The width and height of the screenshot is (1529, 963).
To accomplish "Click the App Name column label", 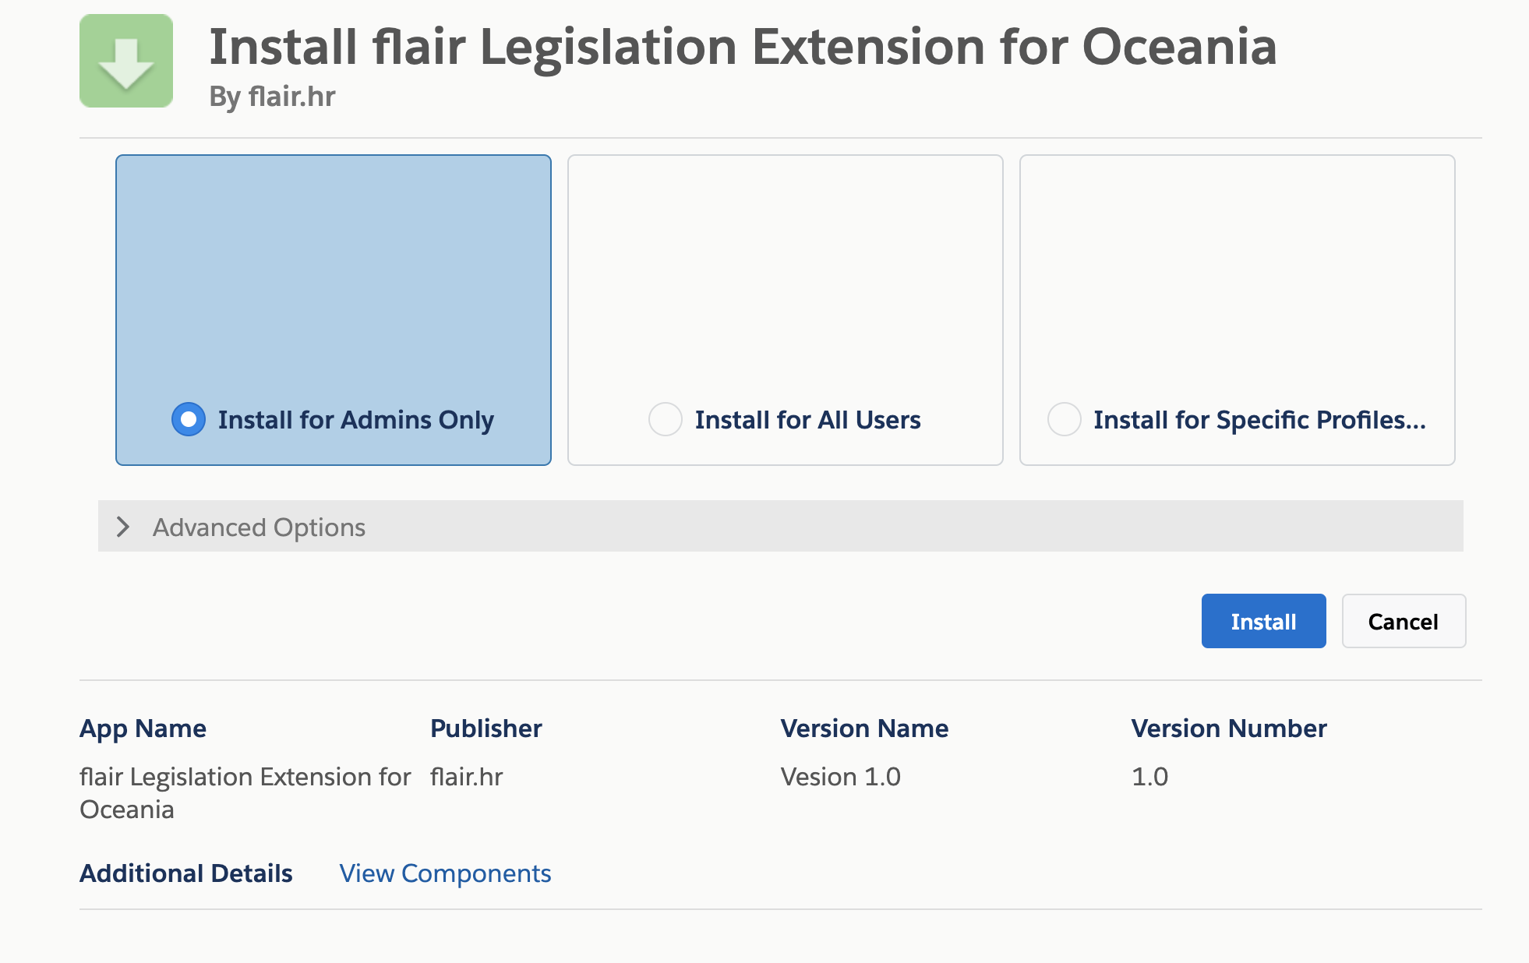I will [143, 728].
